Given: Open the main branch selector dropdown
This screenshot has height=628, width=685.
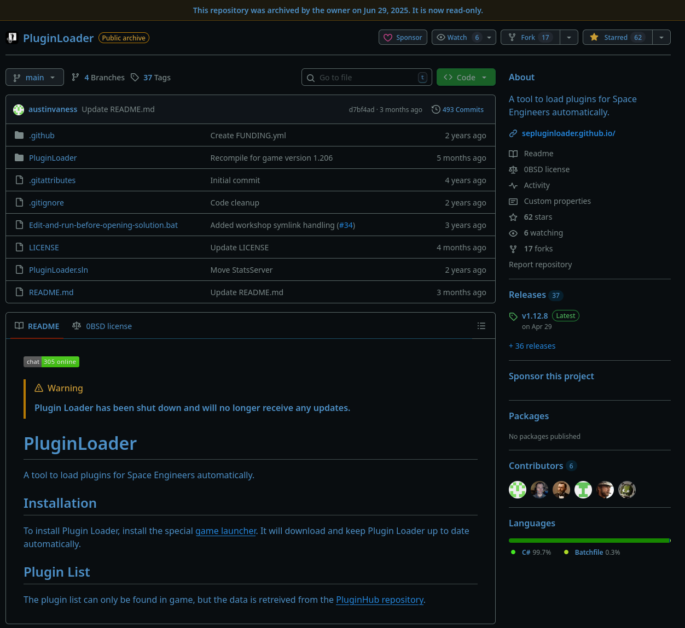Looking at the screenshot, I should click(x=34, y=77).
